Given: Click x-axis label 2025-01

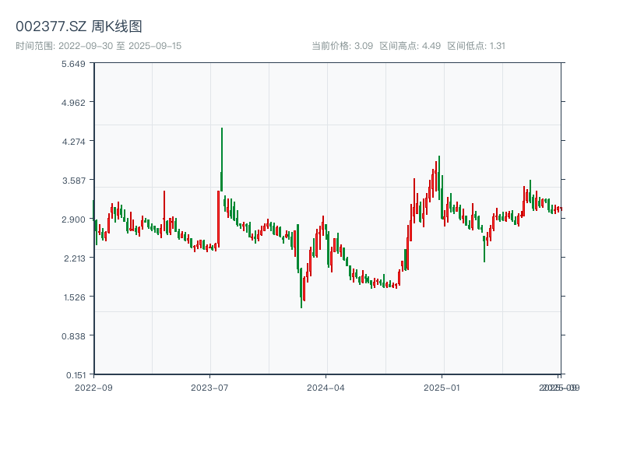Looking at the screenshot, I should 442,388.
